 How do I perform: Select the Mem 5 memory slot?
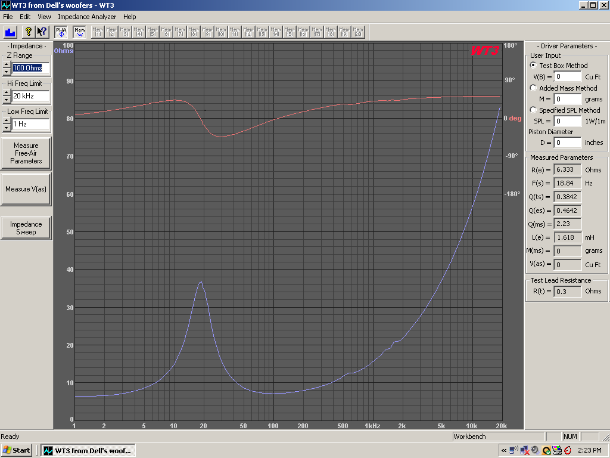[x=152, y=32]
